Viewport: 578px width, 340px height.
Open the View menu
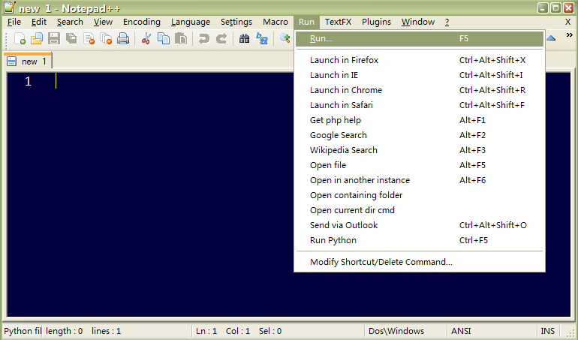click(x=103, y=22)
